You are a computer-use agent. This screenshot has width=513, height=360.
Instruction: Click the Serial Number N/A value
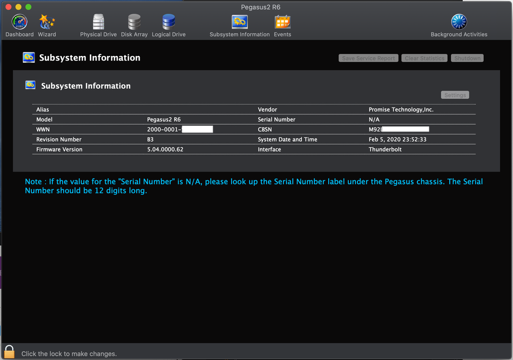374,120
